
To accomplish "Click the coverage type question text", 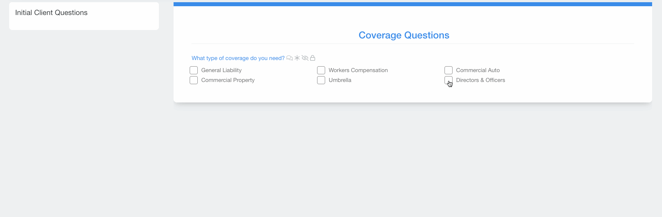I will point(238,58).
